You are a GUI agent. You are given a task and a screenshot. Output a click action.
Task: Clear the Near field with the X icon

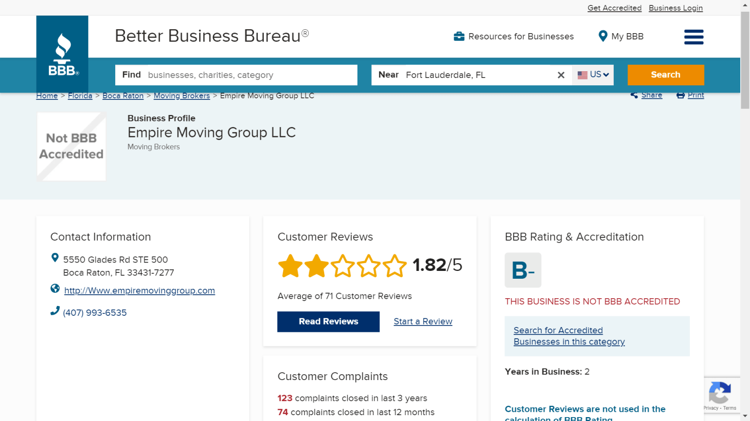tap(561, 75)
